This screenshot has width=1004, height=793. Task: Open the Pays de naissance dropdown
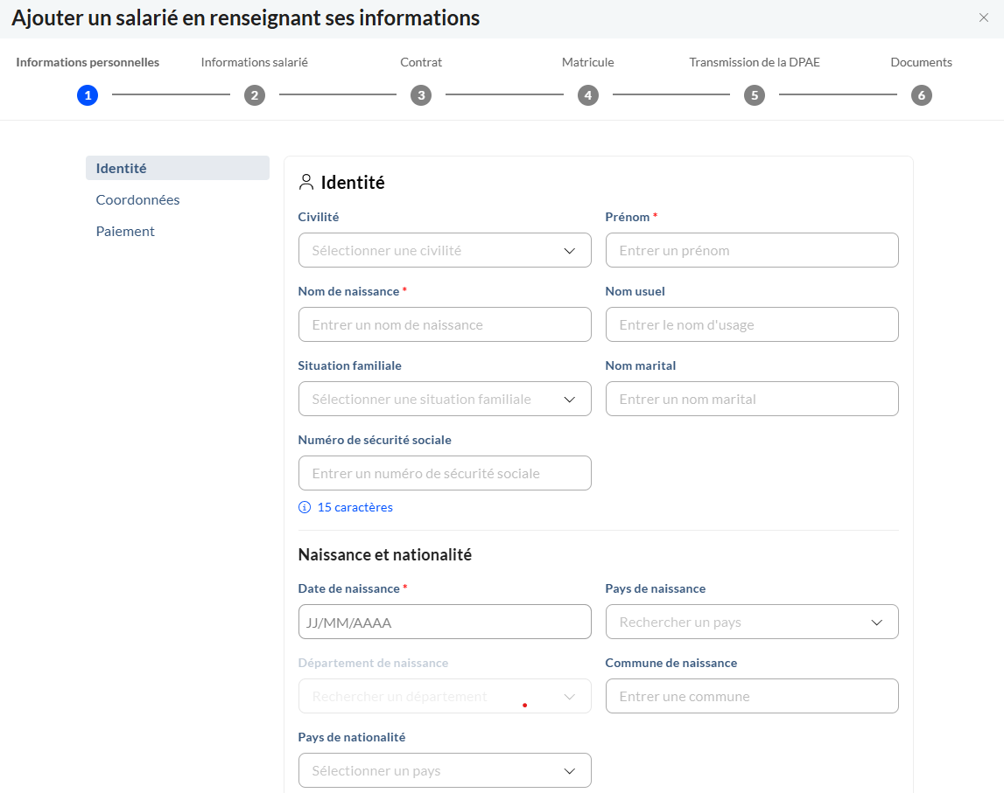pos(751,622)
